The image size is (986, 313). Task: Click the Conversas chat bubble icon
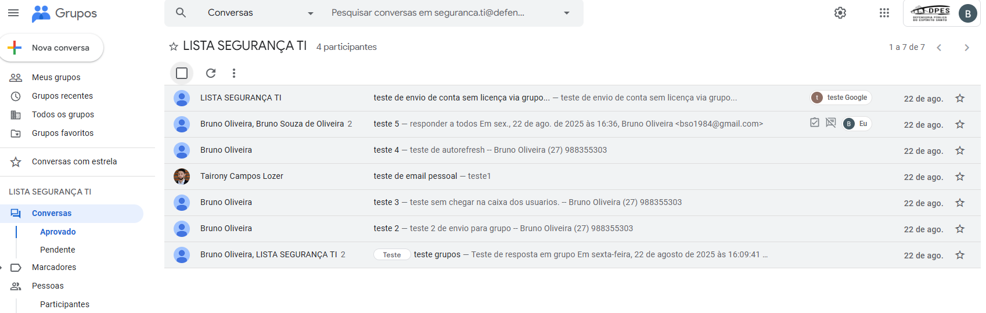click(x=16, y=214)
